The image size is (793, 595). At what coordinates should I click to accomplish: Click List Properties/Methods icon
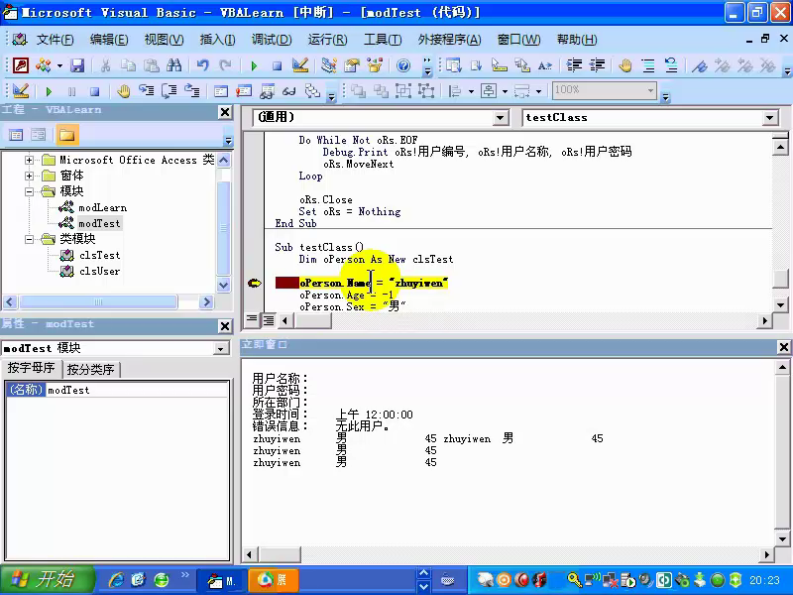point(454,65)
